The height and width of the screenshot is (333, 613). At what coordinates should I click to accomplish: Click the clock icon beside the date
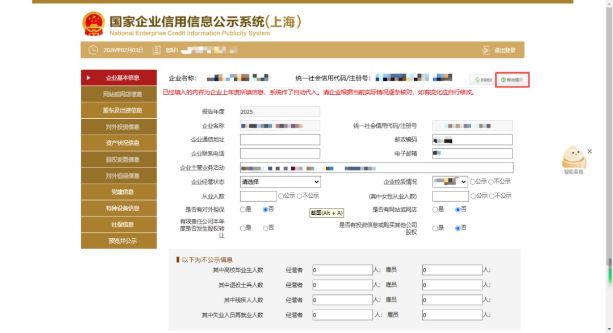[93, 50]
